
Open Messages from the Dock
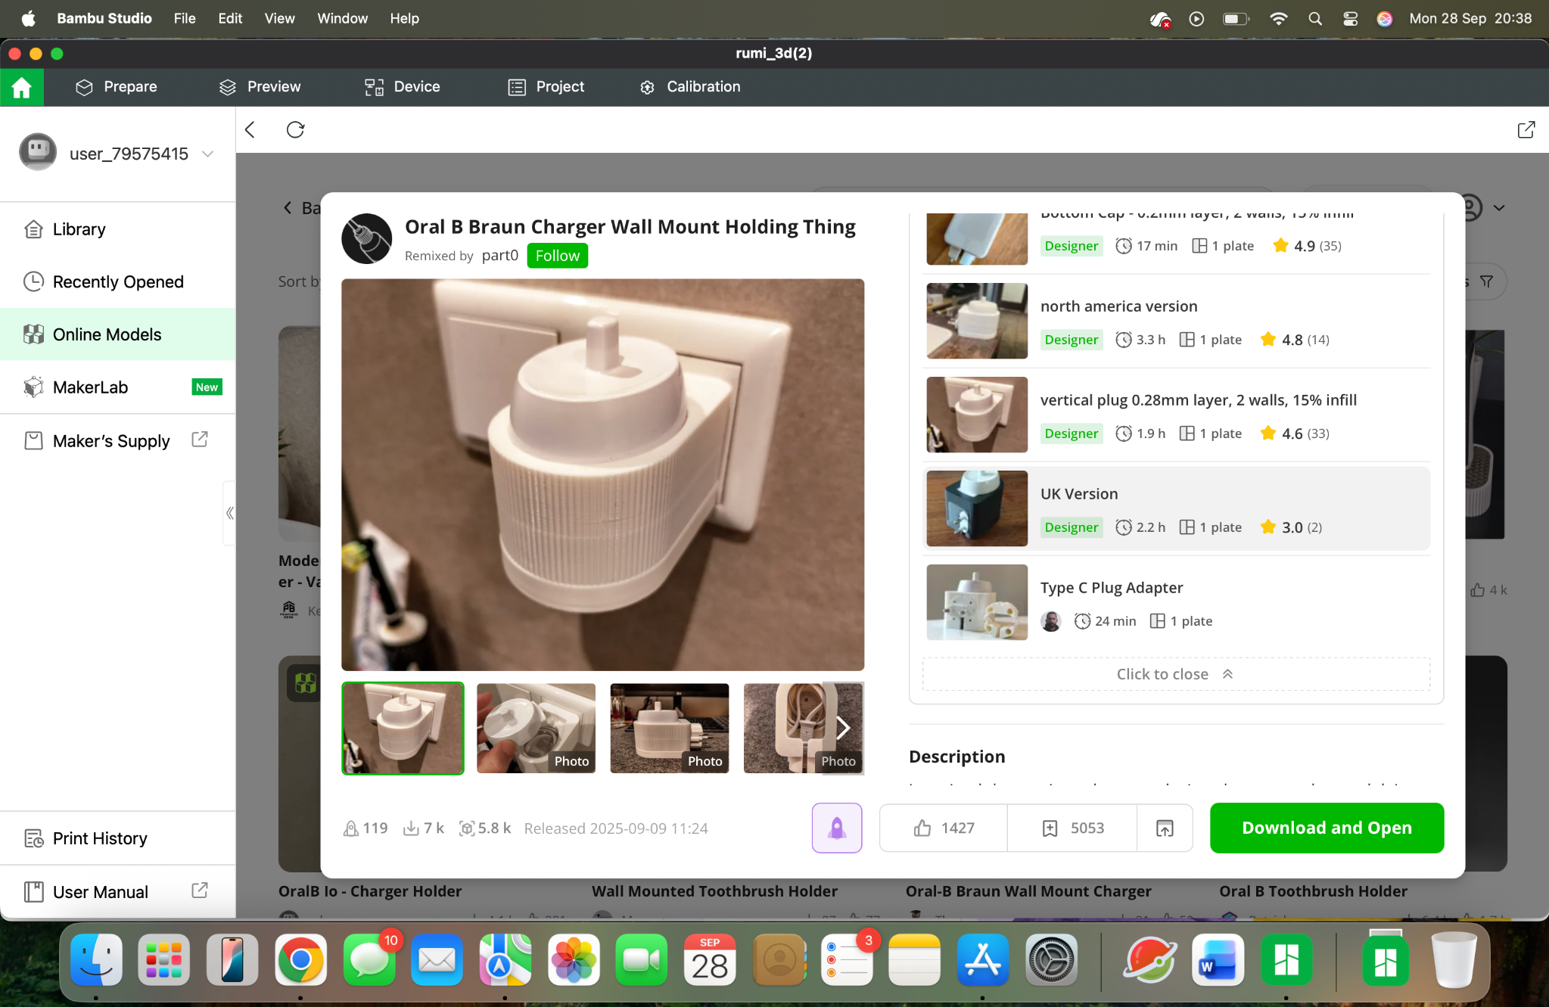(x=369, y=959)
